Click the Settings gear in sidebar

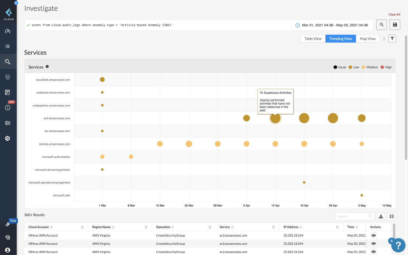(8, 139)
